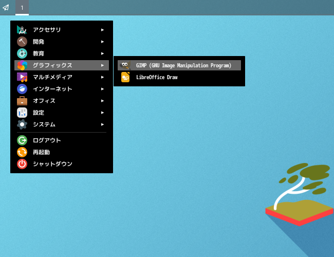Click the LibreOffice Draw yellow icon
334x257 pixels.
(x=125, y=77)
